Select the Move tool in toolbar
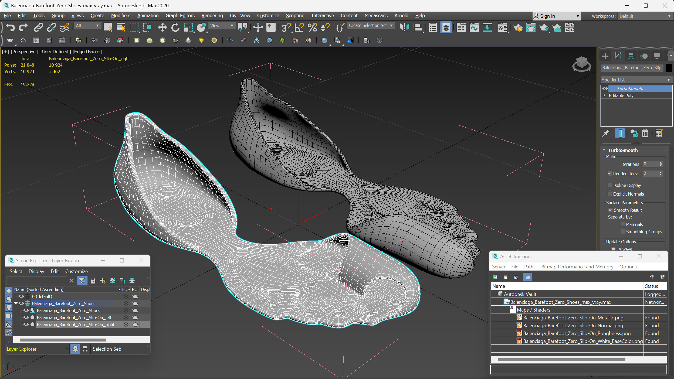Viewport: 674px width, 379px height. click(162, 28)
